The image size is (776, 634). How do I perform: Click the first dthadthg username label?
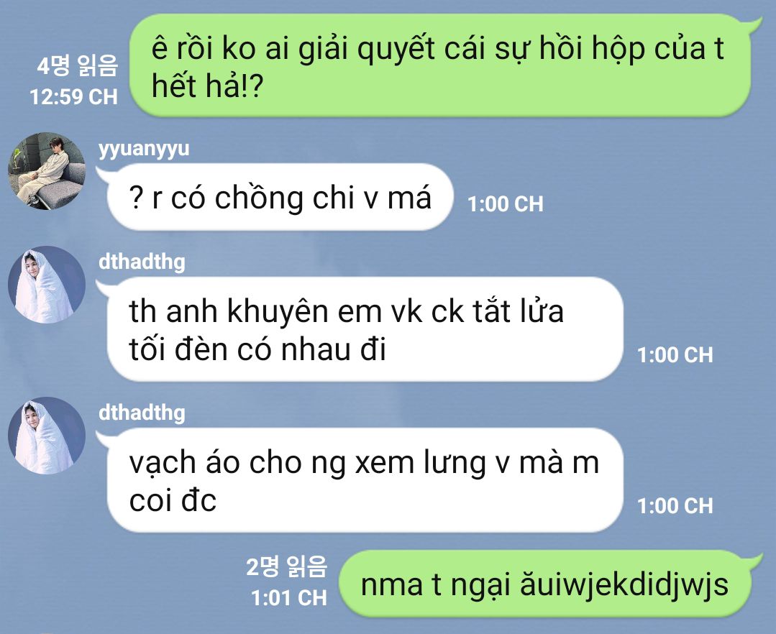[x=142, y=262]
